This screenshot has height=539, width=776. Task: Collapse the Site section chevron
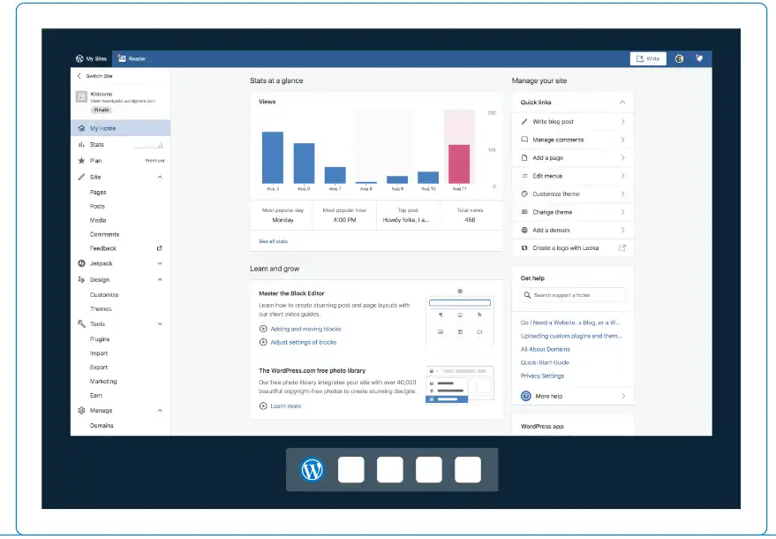pos(160,177)
